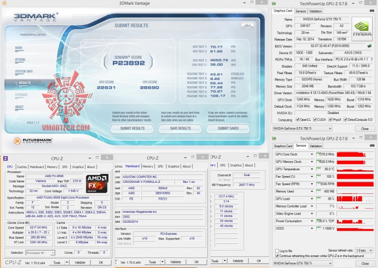Open the GPU Load sensor dropdown
The height and width of the screenshot is (268, 378).
click(312, 199)
